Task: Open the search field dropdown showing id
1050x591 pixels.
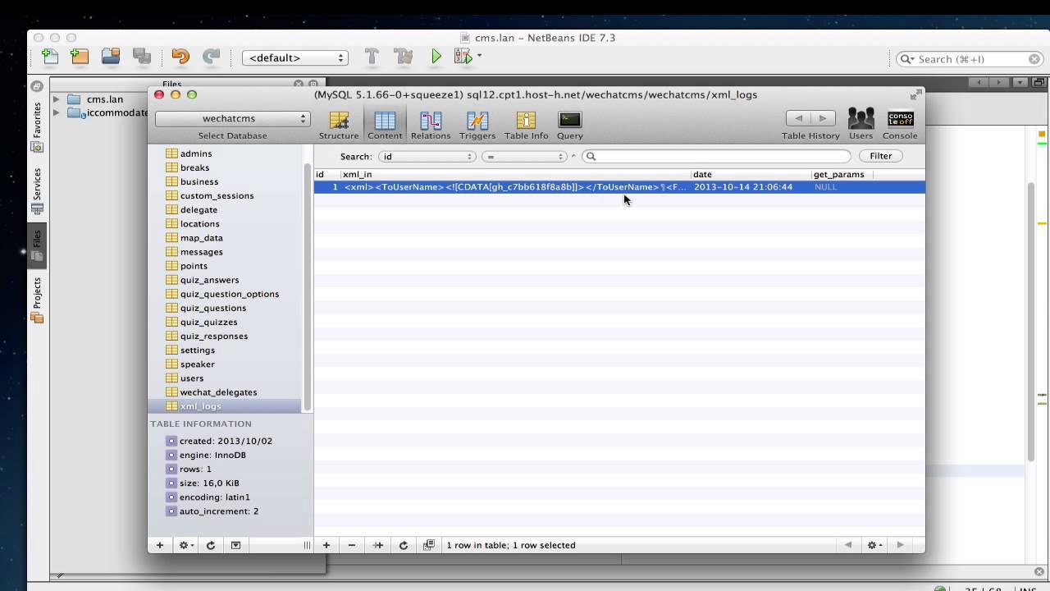Action: (427, 156)
